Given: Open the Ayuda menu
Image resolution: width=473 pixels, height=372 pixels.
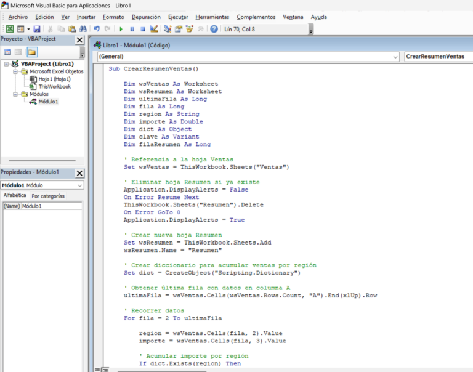Looking at the screenshot, I should pos(319,17).
